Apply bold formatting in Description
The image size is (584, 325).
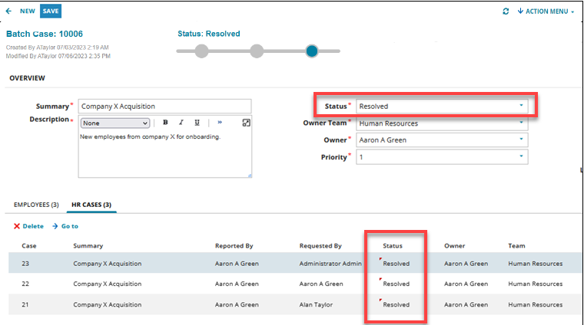[x=165, y=123]
